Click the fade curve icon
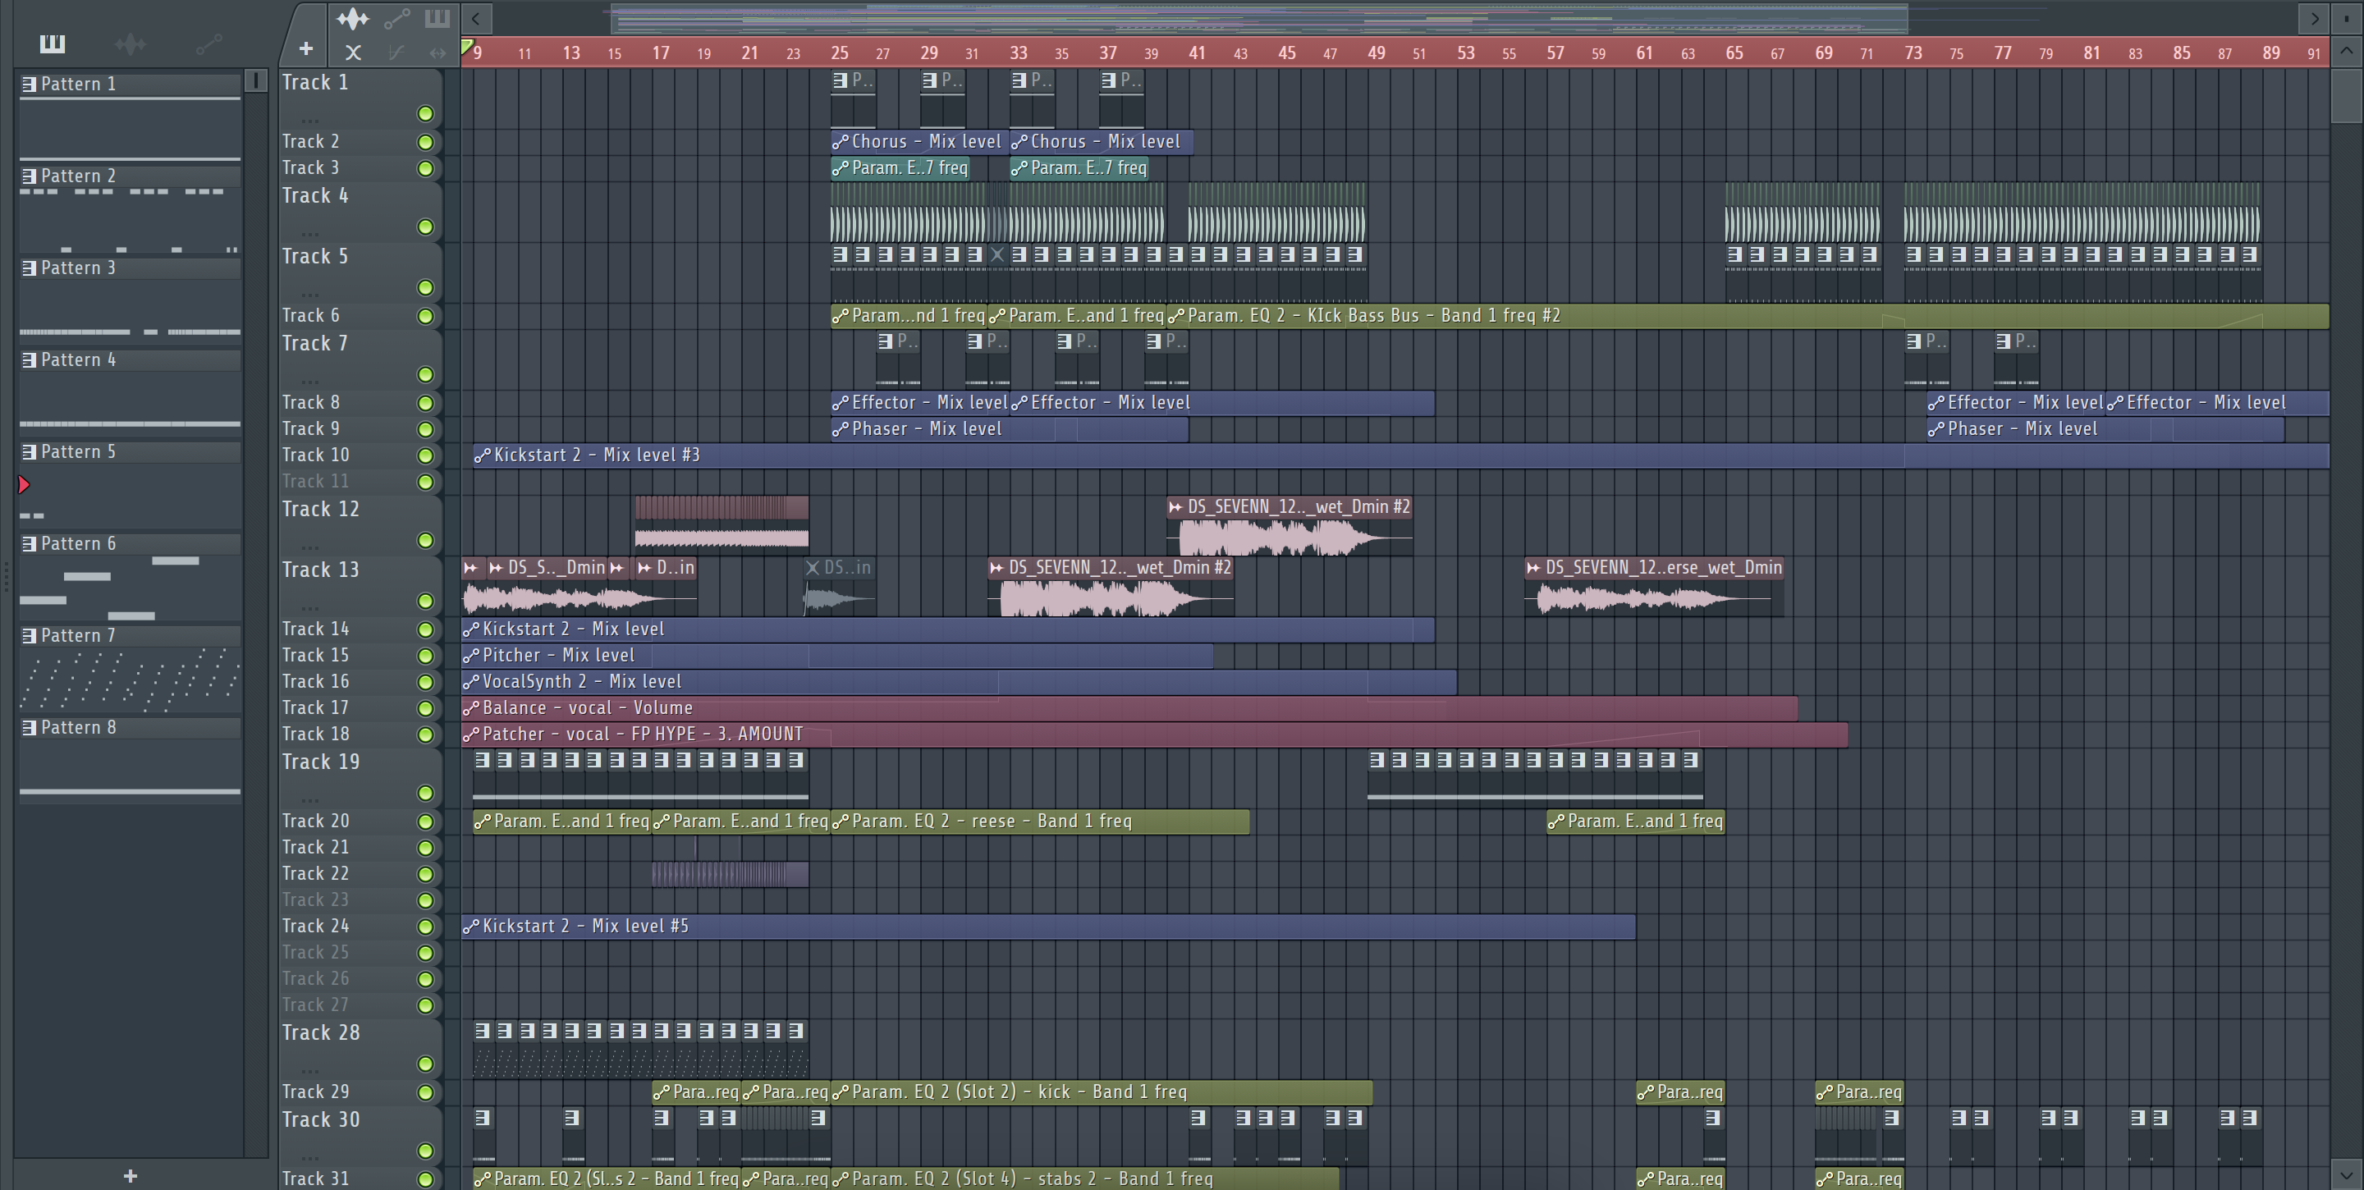2364x1190 pixels. pos(396,53)
